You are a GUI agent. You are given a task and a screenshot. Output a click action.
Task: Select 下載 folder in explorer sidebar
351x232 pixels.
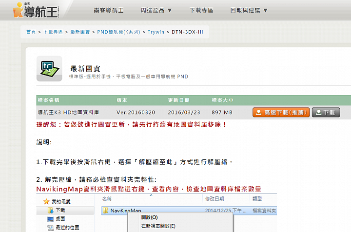tap(65, 210)
